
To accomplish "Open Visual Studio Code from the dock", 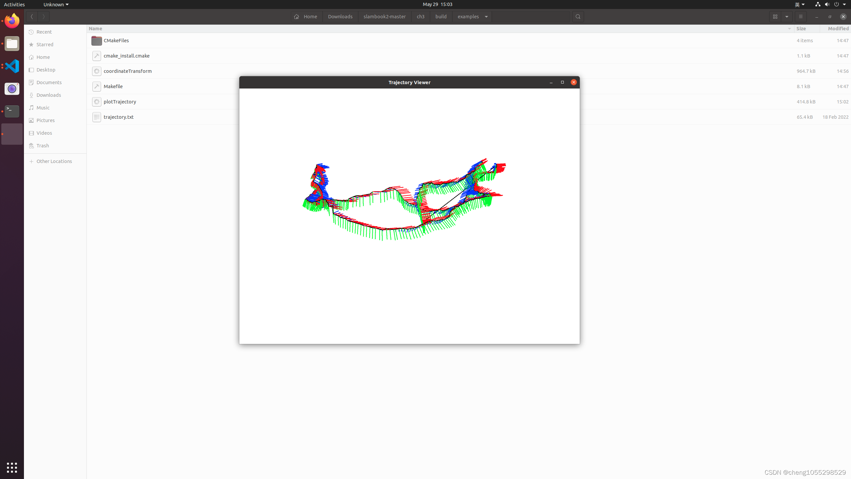I will tap(12, 66).
